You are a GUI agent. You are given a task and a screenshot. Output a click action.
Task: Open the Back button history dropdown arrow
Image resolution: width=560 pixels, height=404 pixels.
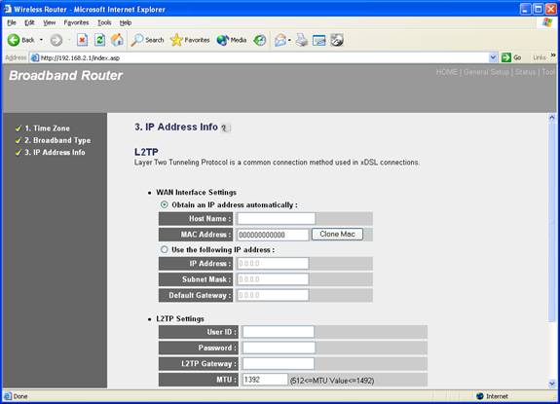(x=41, y=40)
